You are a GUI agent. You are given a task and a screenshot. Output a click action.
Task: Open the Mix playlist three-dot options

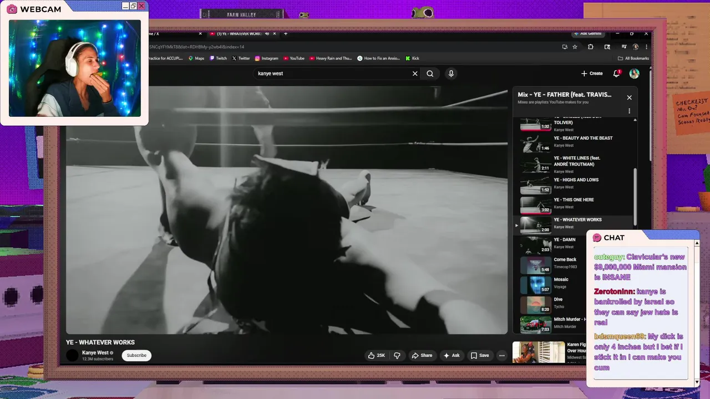pyautogui.click(x=629, y=111)
